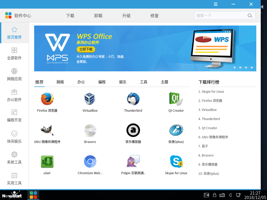Open the VirtualBox app icon

[90, 99]
